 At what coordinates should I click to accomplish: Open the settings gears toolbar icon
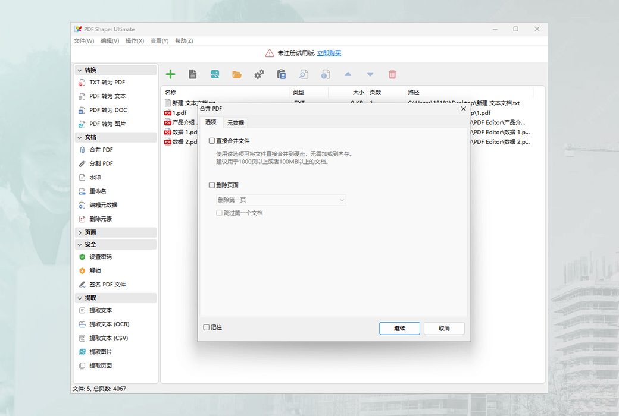(x=258, y=74)
